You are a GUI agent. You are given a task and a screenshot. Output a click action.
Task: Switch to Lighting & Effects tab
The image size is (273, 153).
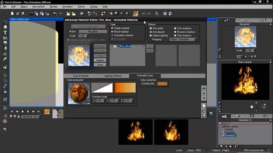[113, 76]
